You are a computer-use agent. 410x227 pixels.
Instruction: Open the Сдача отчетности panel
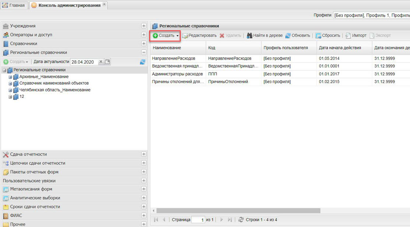pos(144,154)
